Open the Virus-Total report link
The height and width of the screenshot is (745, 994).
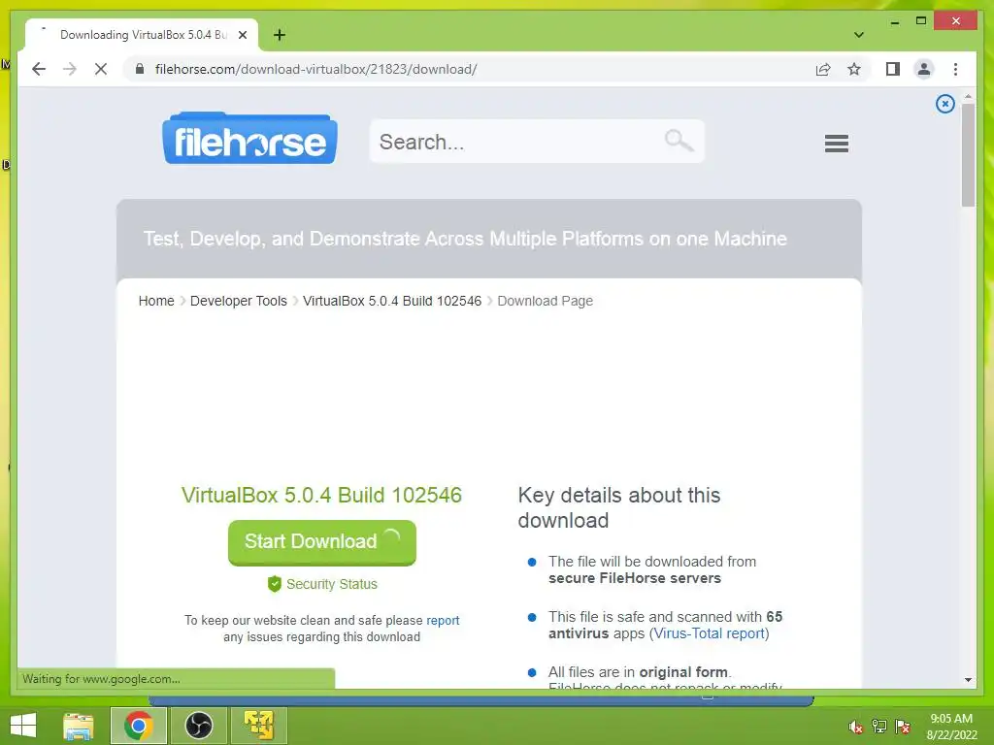pos(709,633)
